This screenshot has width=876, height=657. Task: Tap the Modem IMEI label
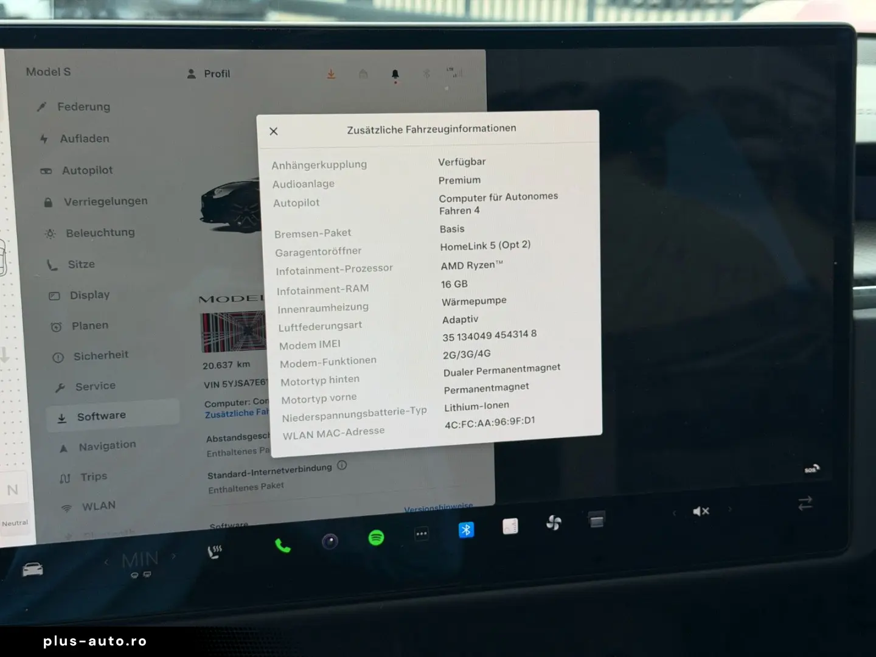(310, 345)
